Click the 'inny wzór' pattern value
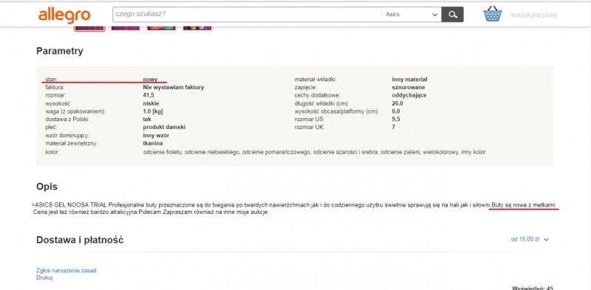The height and width of the screenshot is (290, 591). click(156, 135)
